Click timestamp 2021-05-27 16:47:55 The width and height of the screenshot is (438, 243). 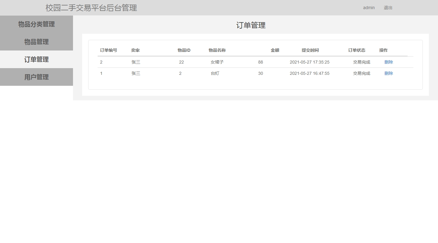(x=310, y=73)
